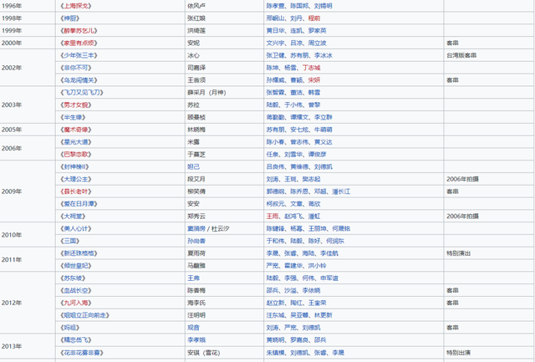Open the actor link 林更新
The height and width of the screenshot is (362, 535).
pos(324,315)
